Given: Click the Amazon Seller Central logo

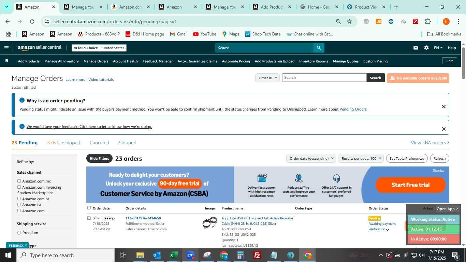Looking at the screenshot, I should (40, 48).
